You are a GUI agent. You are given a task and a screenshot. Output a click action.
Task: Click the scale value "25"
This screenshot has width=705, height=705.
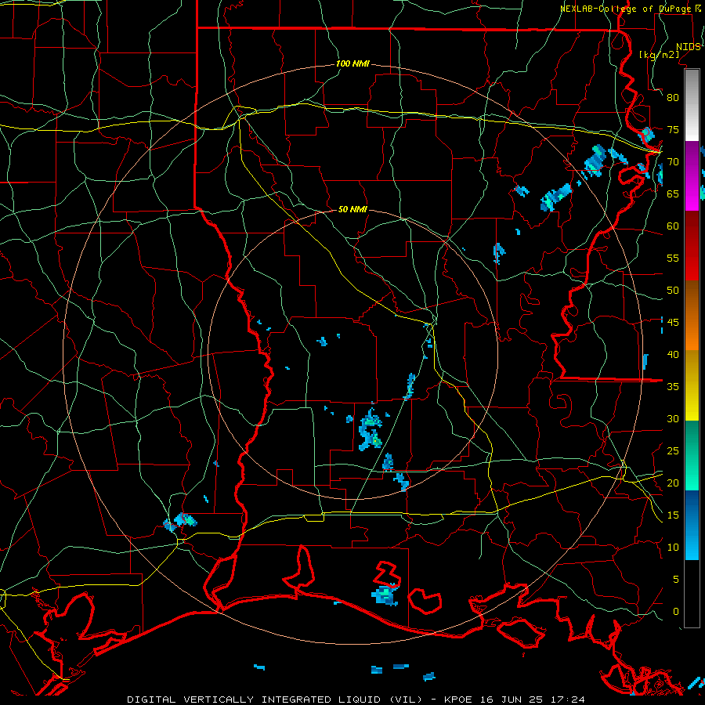pyautogui.click(x=673, y=451)
